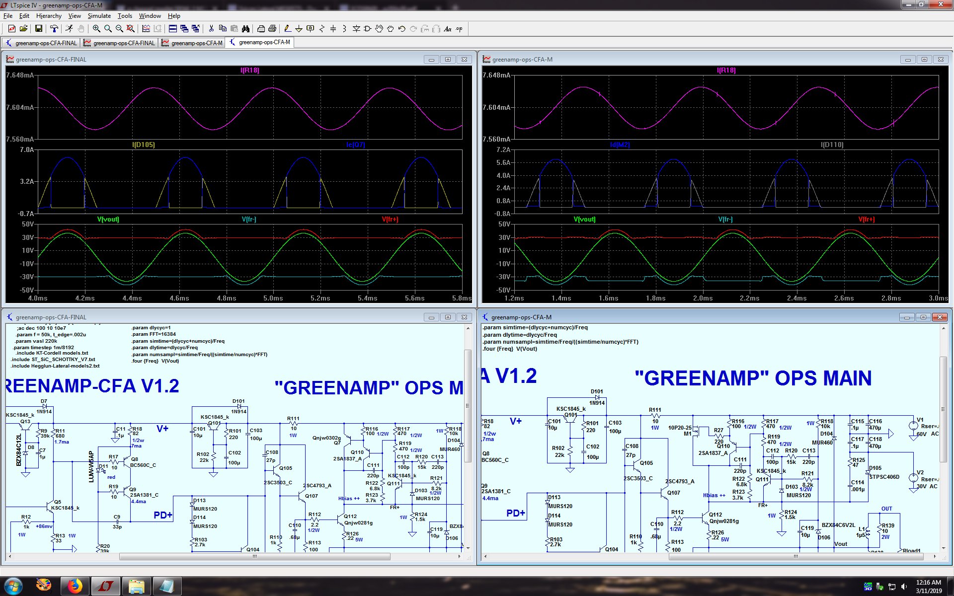Switch to greenamp-ops-CFA-M waveform tab
This screenshot has width=954, height=596.
(x=192, y=43)
